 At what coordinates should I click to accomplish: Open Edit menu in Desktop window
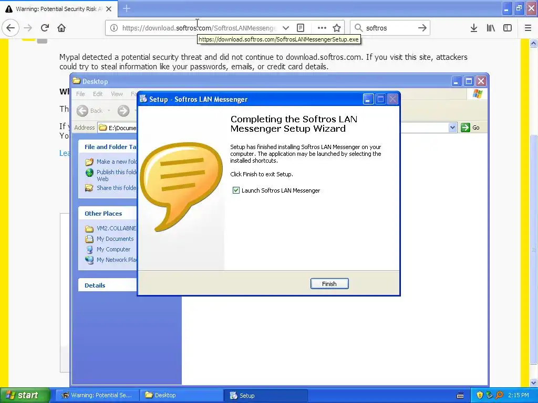click(98, 94)
